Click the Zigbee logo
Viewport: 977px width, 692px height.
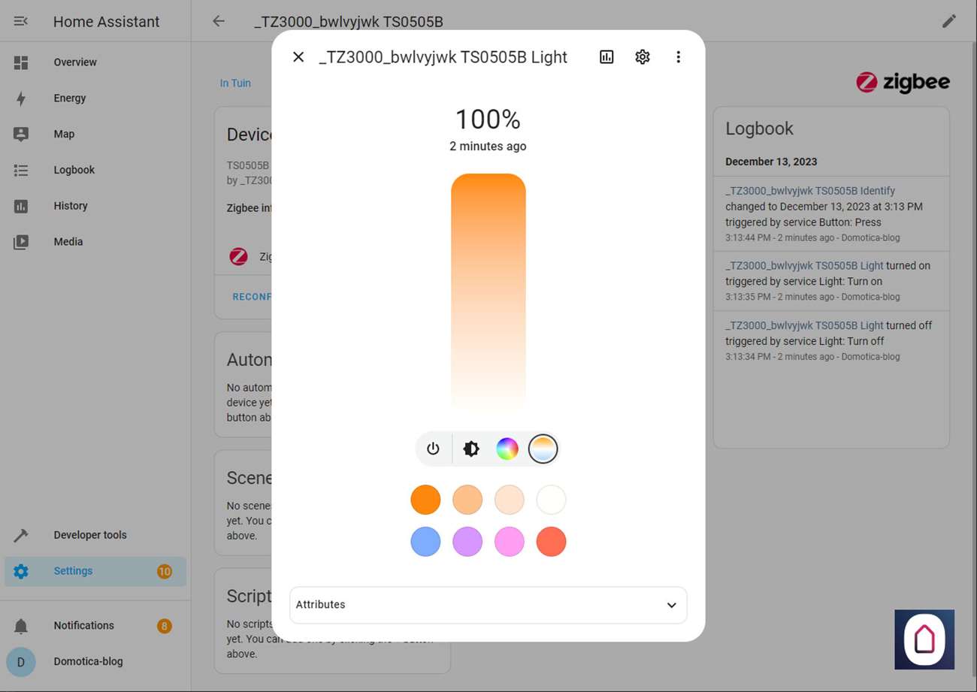tap(903, 83)
